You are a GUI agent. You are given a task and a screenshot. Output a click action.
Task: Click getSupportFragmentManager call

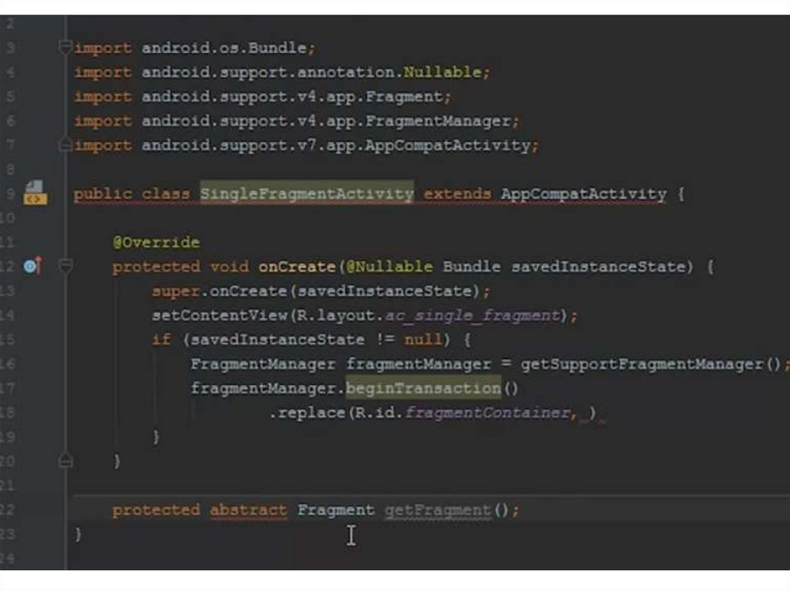tap(650, 364)
